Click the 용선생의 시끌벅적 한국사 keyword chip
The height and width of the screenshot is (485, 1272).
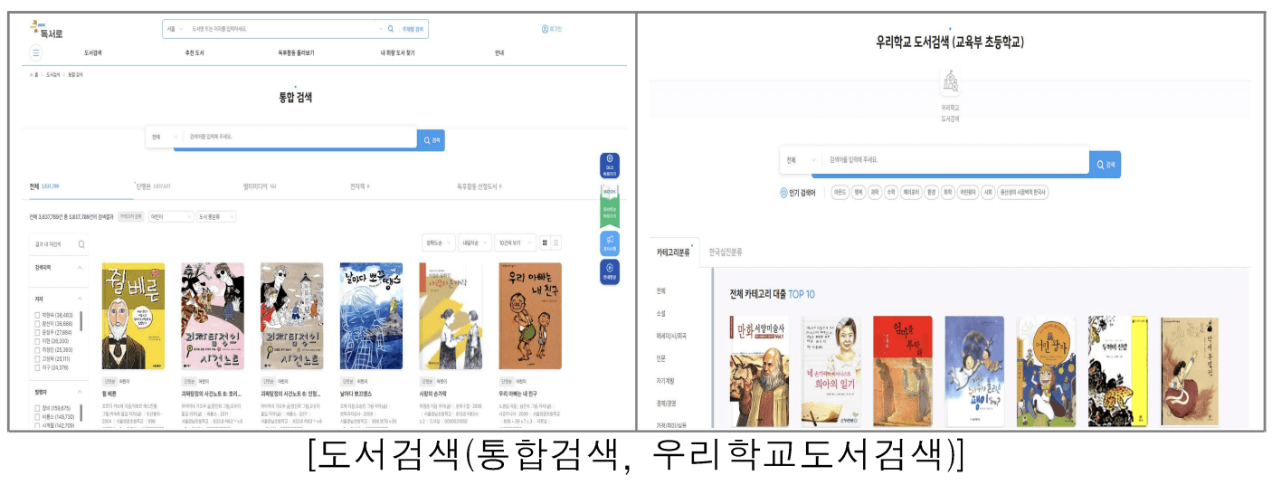tap(1023, 193)
